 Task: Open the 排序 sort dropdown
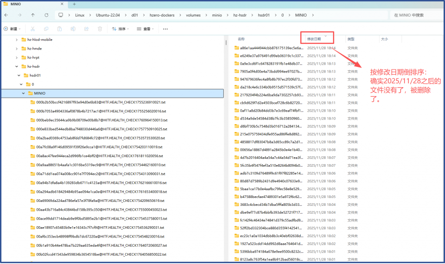121,29
